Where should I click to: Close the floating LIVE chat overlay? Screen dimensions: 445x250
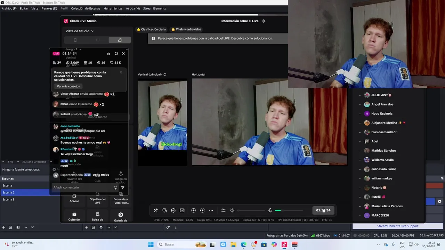coord(123,53)
